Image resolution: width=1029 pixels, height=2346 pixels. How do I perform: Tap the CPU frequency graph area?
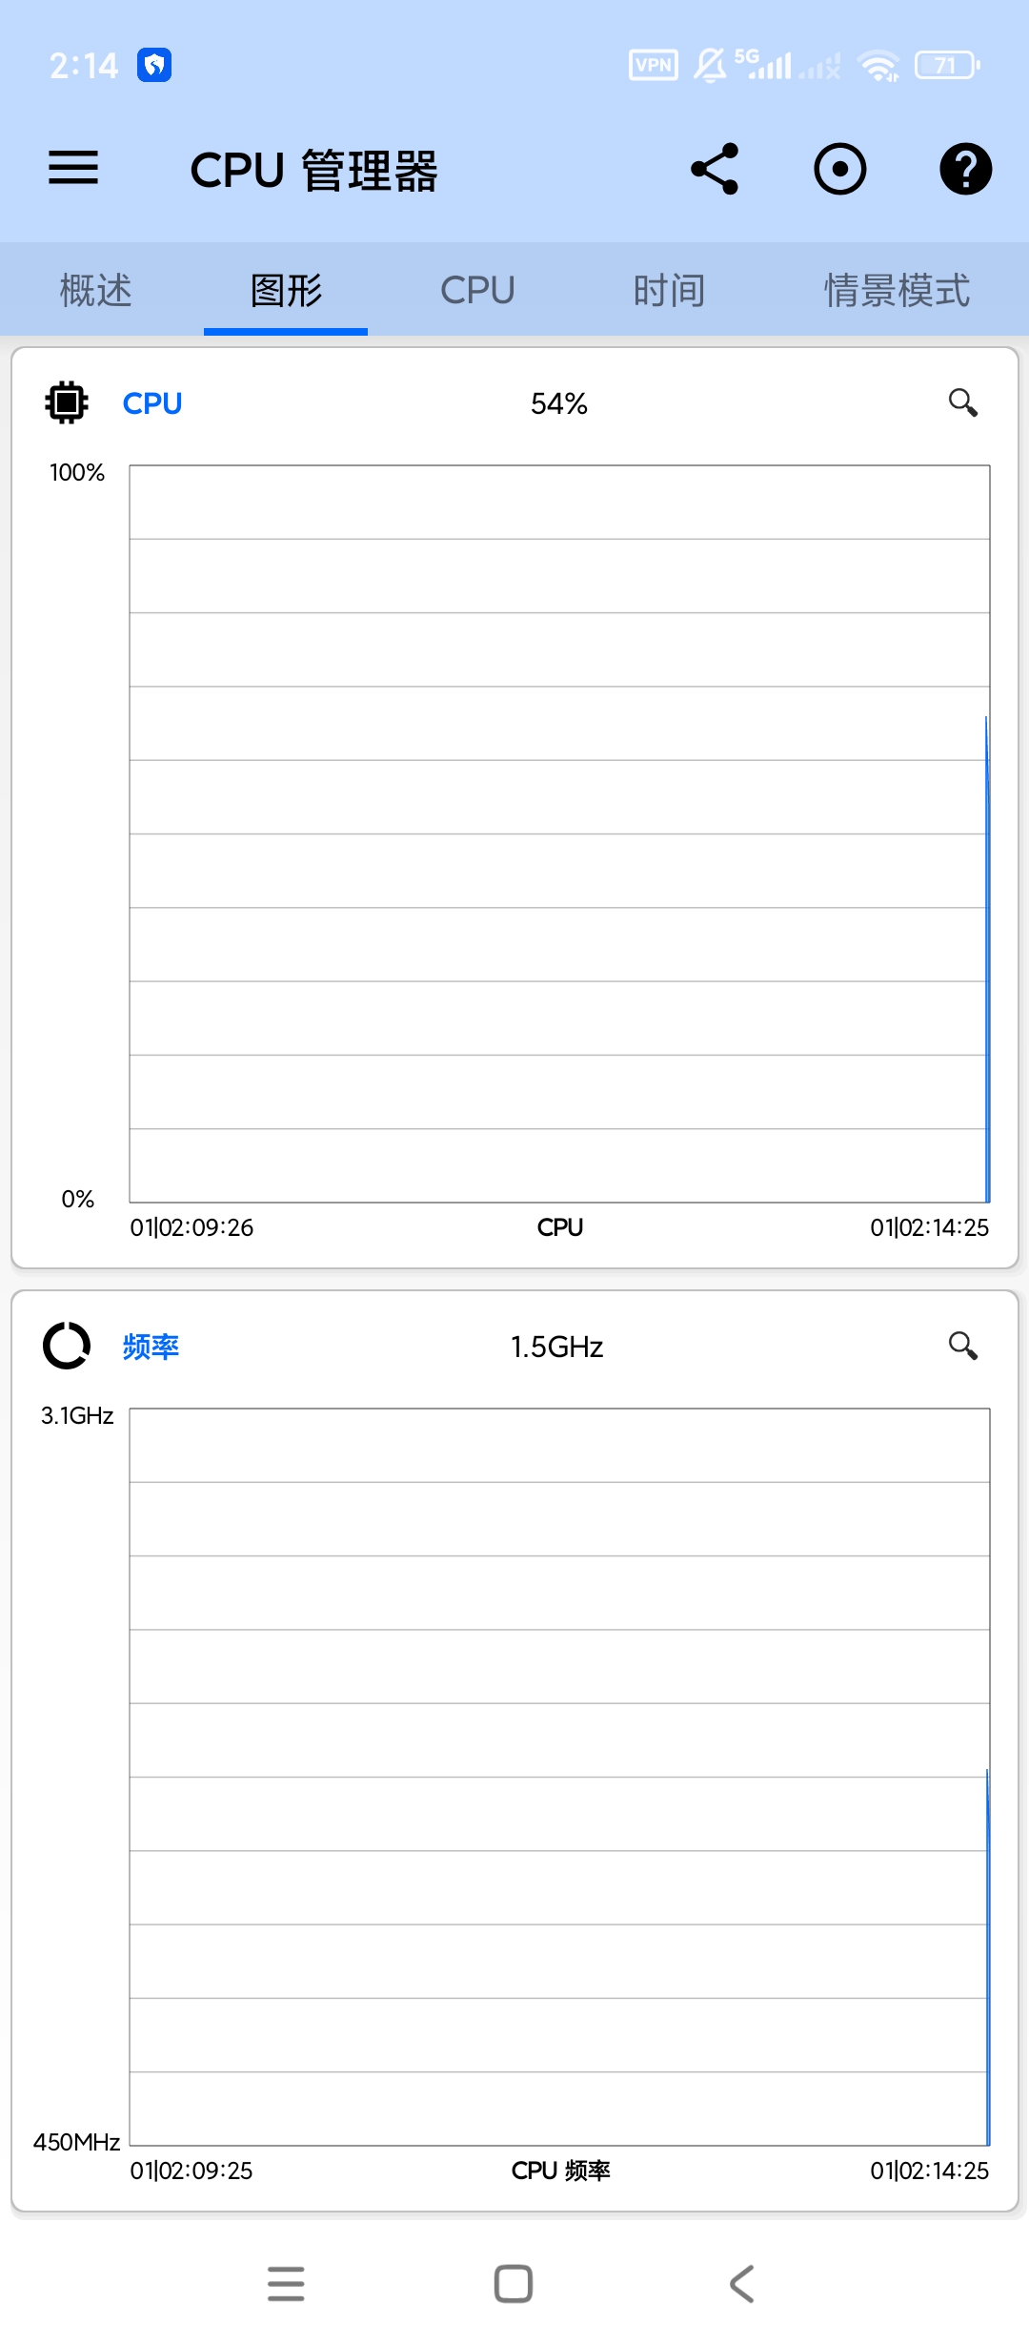pos(559,1777)
